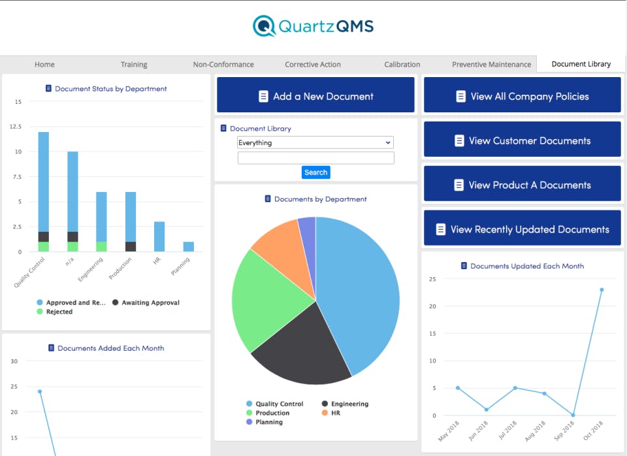Open the Preventive Maintenance tab
The width and height of the screenshot is (627, 456).
coord(491,65)
